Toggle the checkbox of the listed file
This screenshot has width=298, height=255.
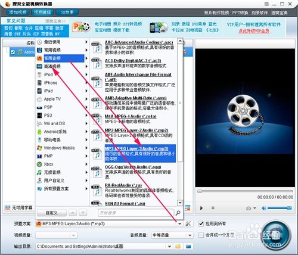coord(13,52)
